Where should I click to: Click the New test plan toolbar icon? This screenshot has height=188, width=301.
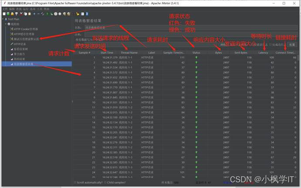pyautogui.click(x=4, y=14)
